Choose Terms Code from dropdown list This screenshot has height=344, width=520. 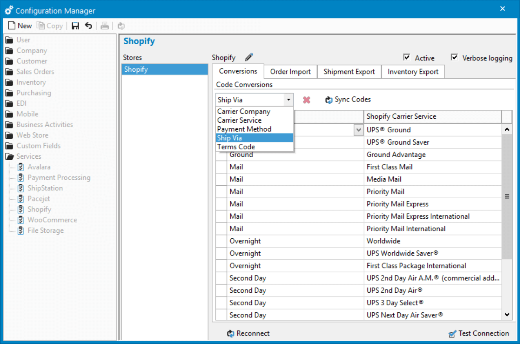click(255, 147)
